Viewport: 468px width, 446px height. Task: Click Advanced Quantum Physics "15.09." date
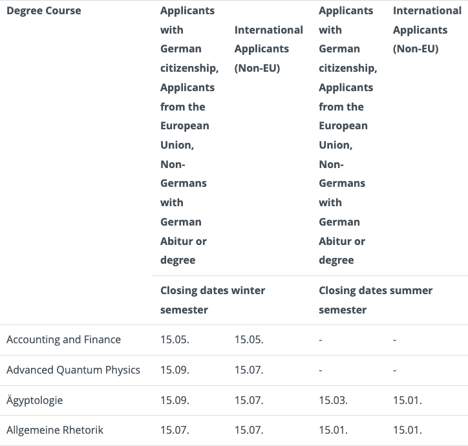point(175,370)
